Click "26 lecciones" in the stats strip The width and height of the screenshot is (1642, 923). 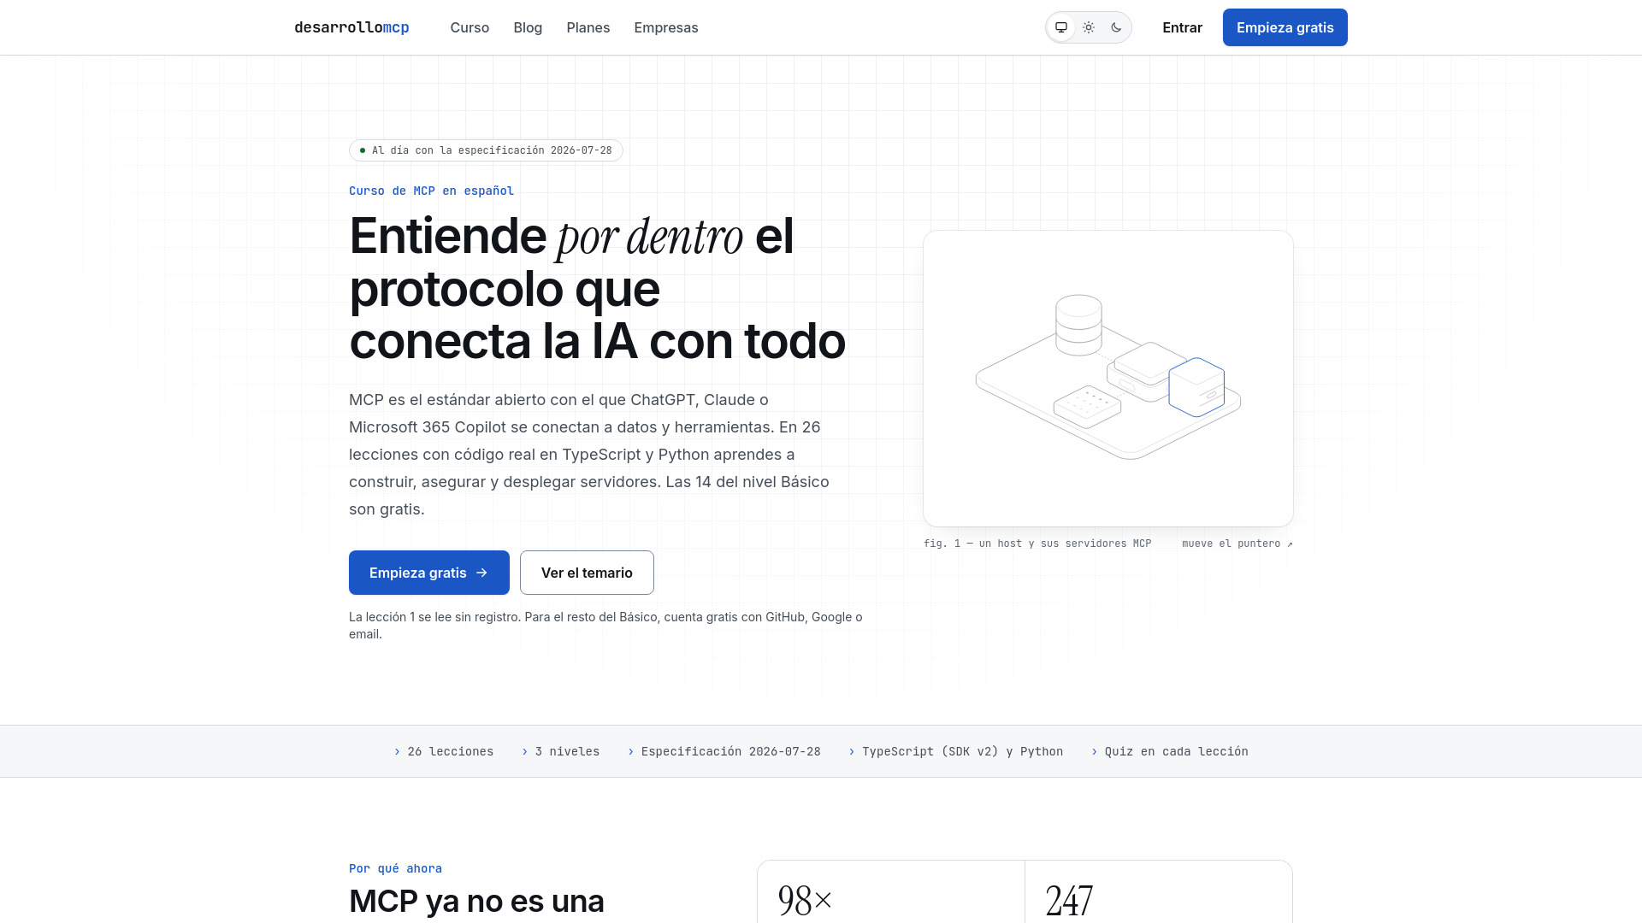(x=444, y=751)
